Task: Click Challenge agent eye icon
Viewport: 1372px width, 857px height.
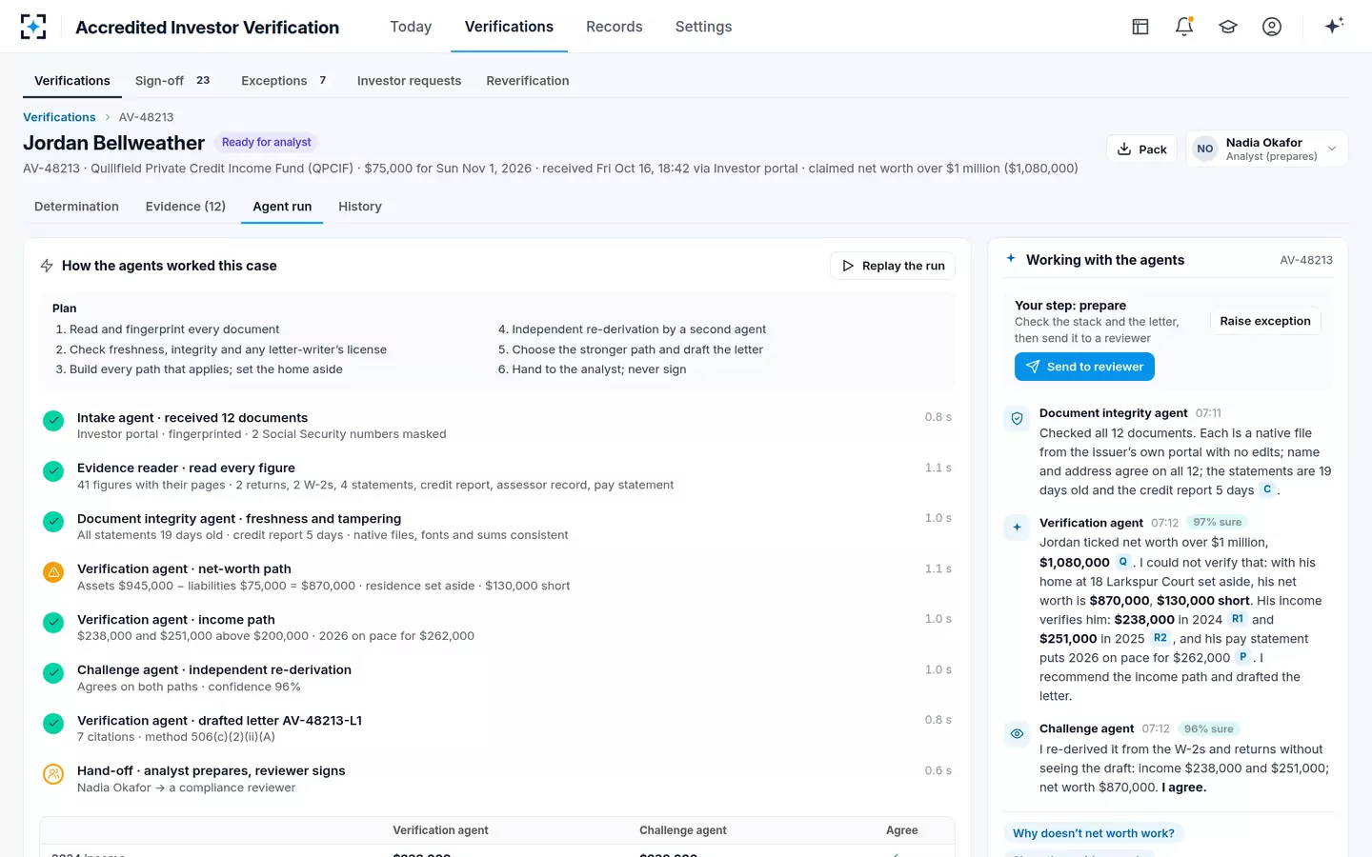Action: coord(1017,733)
